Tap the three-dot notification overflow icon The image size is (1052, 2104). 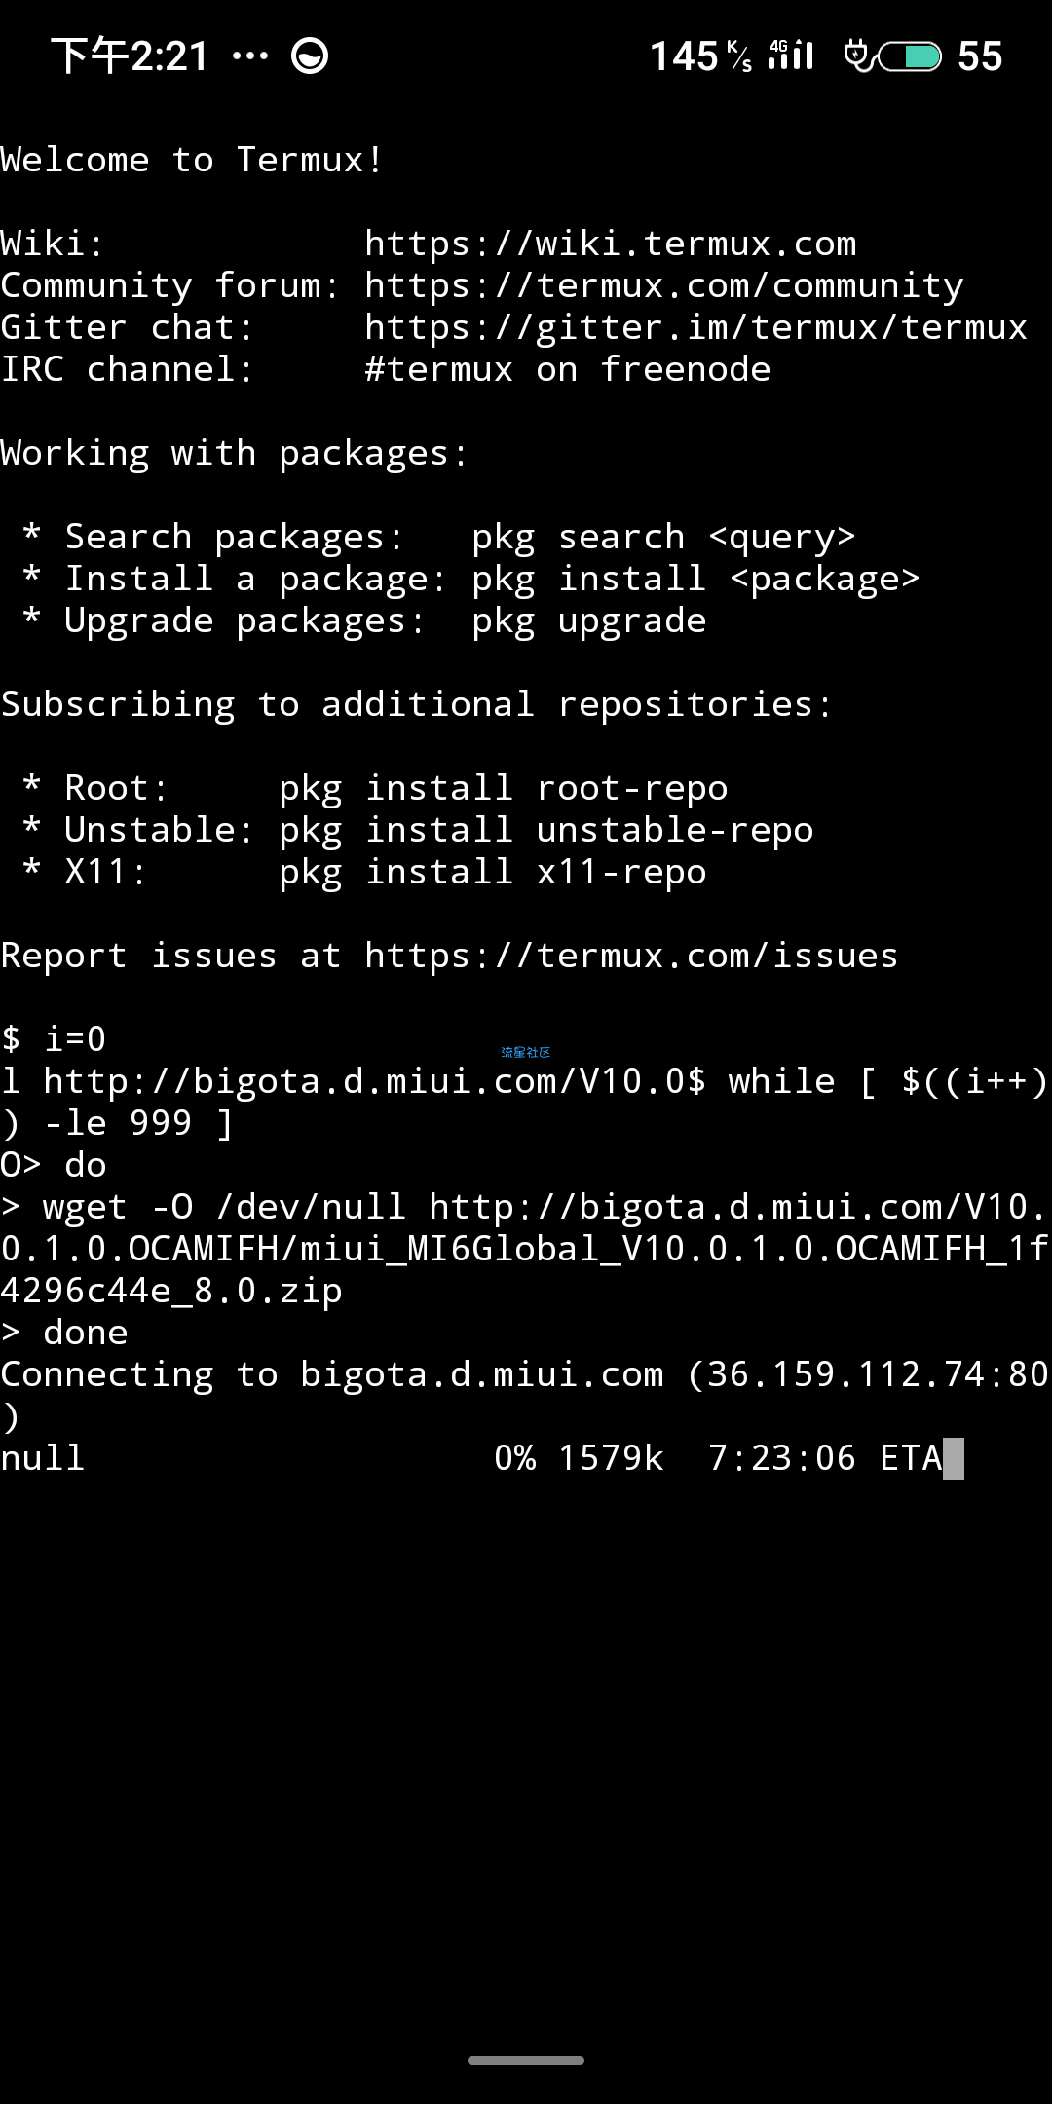coord(250,56)
